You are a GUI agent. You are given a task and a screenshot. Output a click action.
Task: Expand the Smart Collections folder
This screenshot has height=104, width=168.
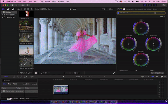click(x=3, y=15)
